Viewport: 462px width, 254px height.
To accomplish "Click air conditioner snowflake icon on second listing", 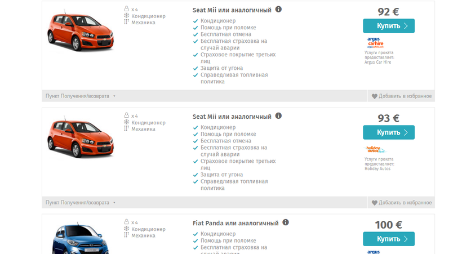I will (x=127, y=122).
